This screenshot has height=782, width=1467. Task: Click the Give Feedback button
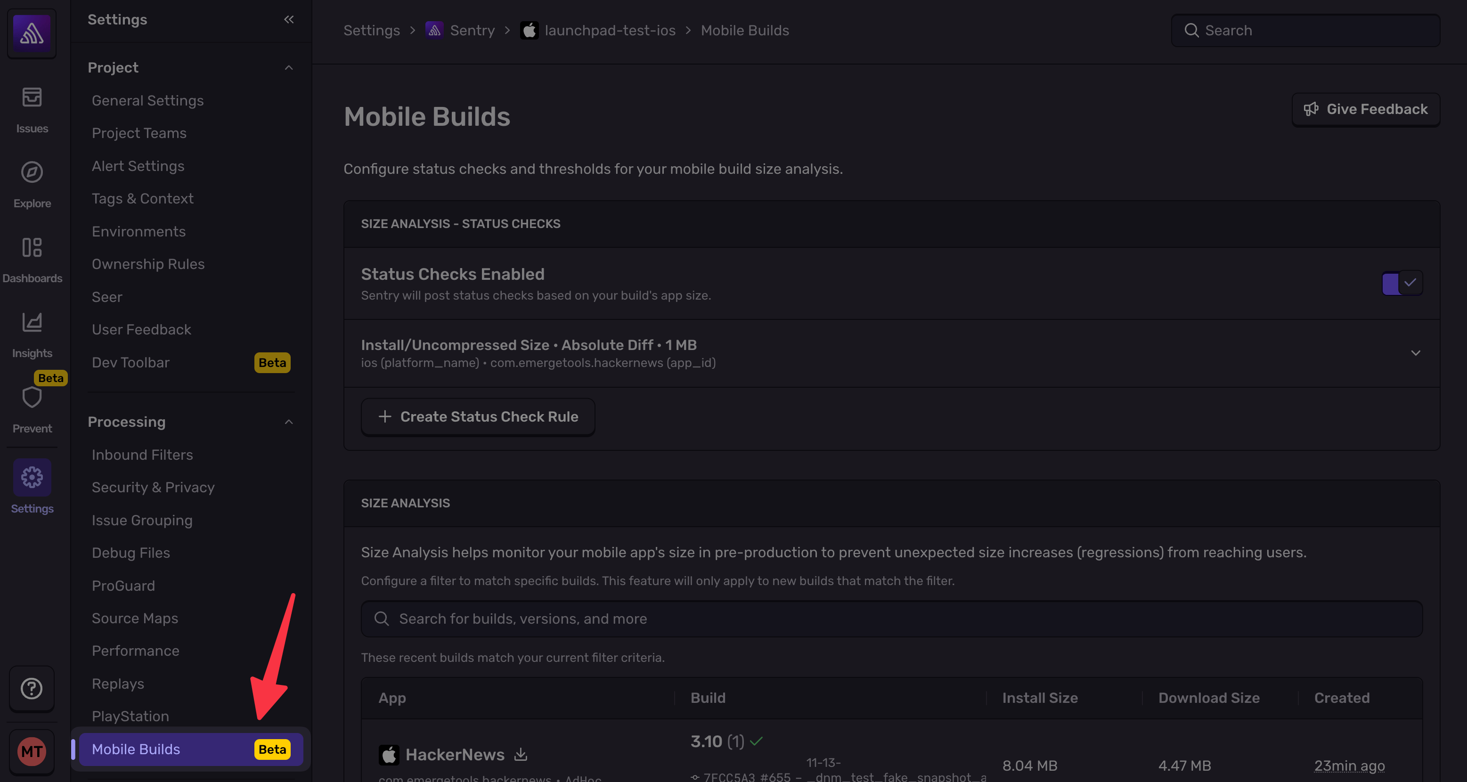[1366, 109]
